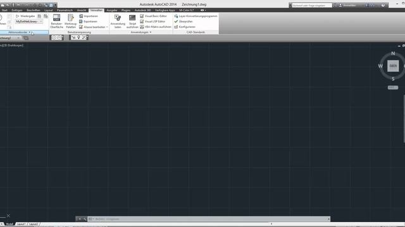
Task: Select the Modell tab at bottom
Action: pos(9,224)
